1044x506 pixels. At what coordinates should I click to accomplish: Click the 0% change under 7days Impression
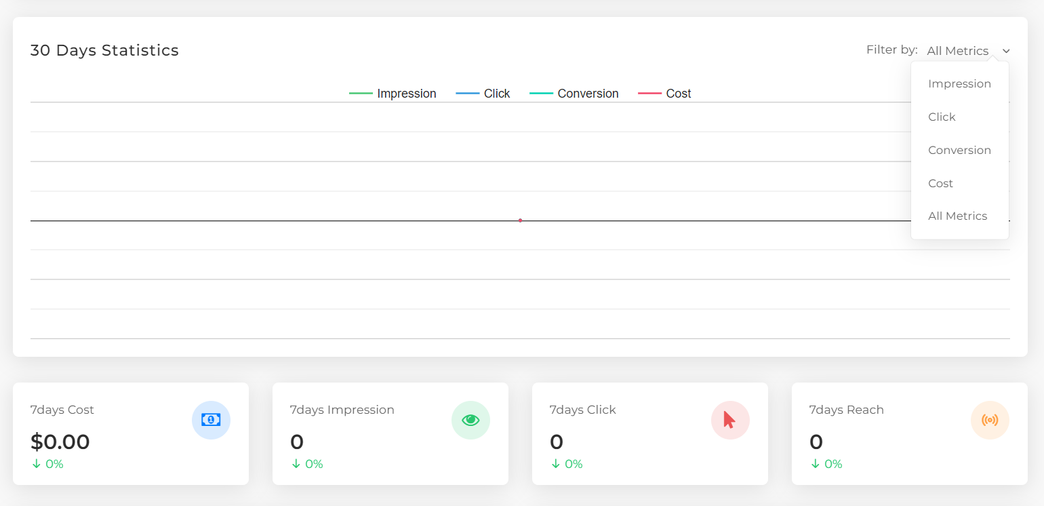point(307,464)
